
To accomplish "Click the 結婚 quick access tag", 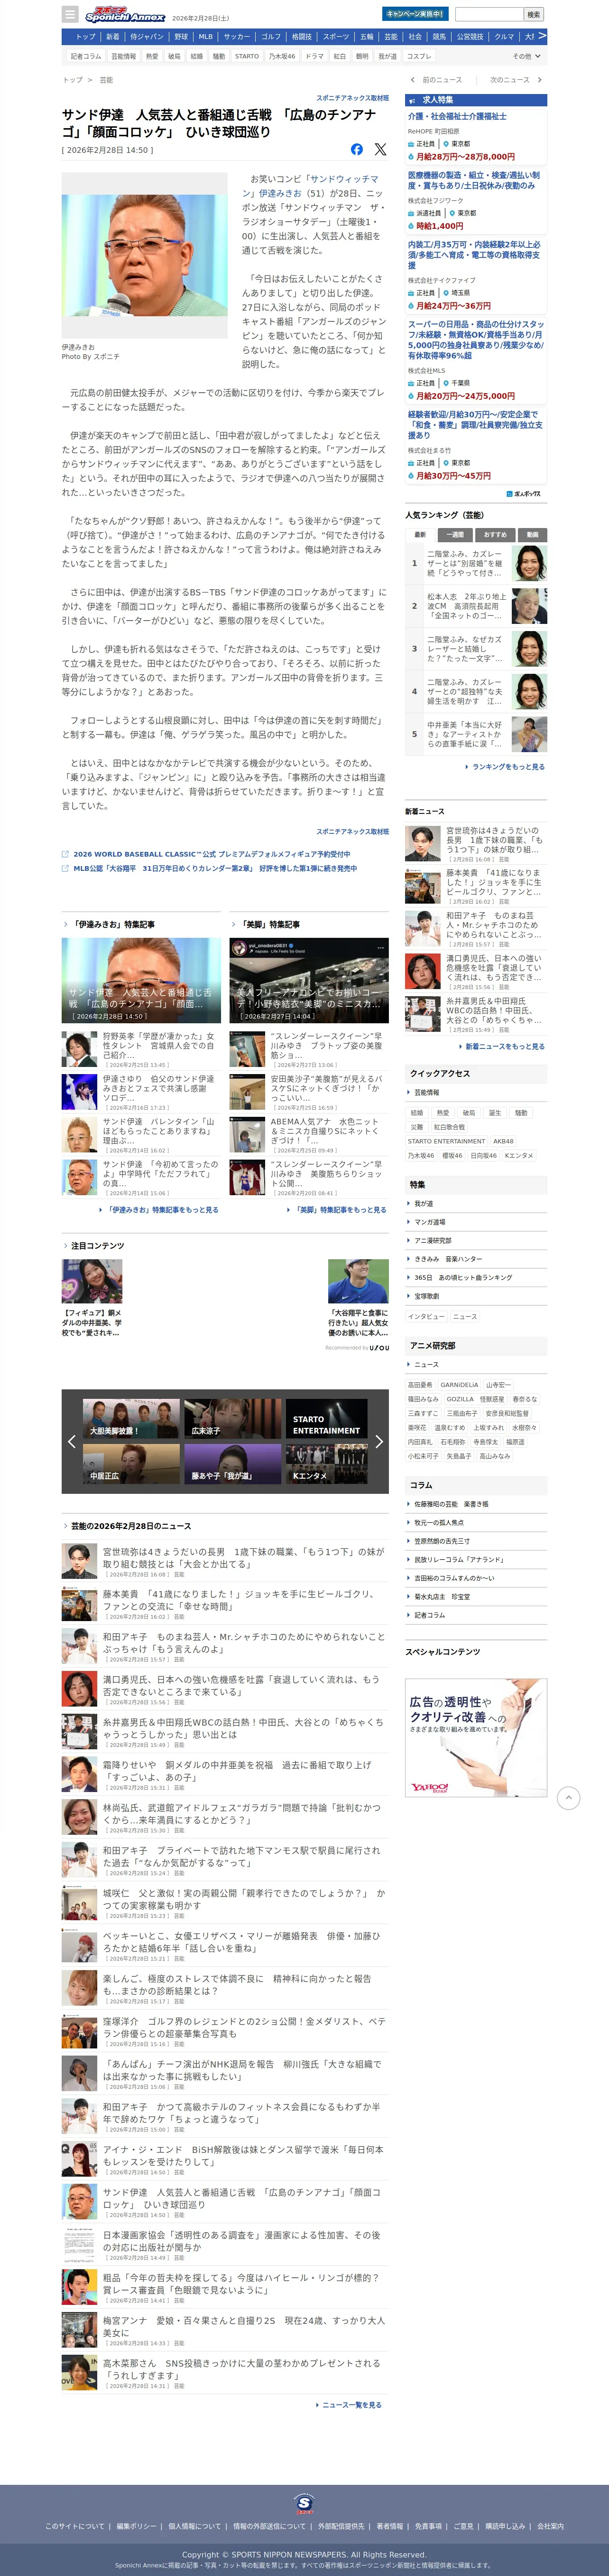I will coord(416,1112).
